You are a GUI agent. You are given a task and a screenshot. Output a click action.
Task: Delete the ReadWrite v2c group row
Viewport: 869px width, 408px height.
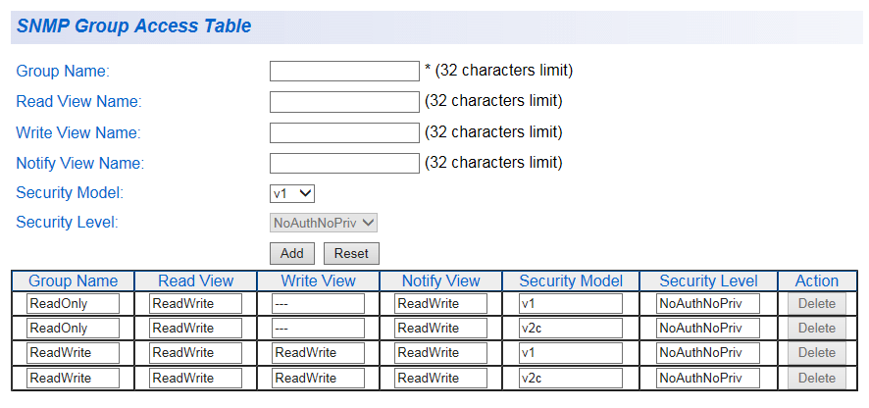(x=817, y=378)
